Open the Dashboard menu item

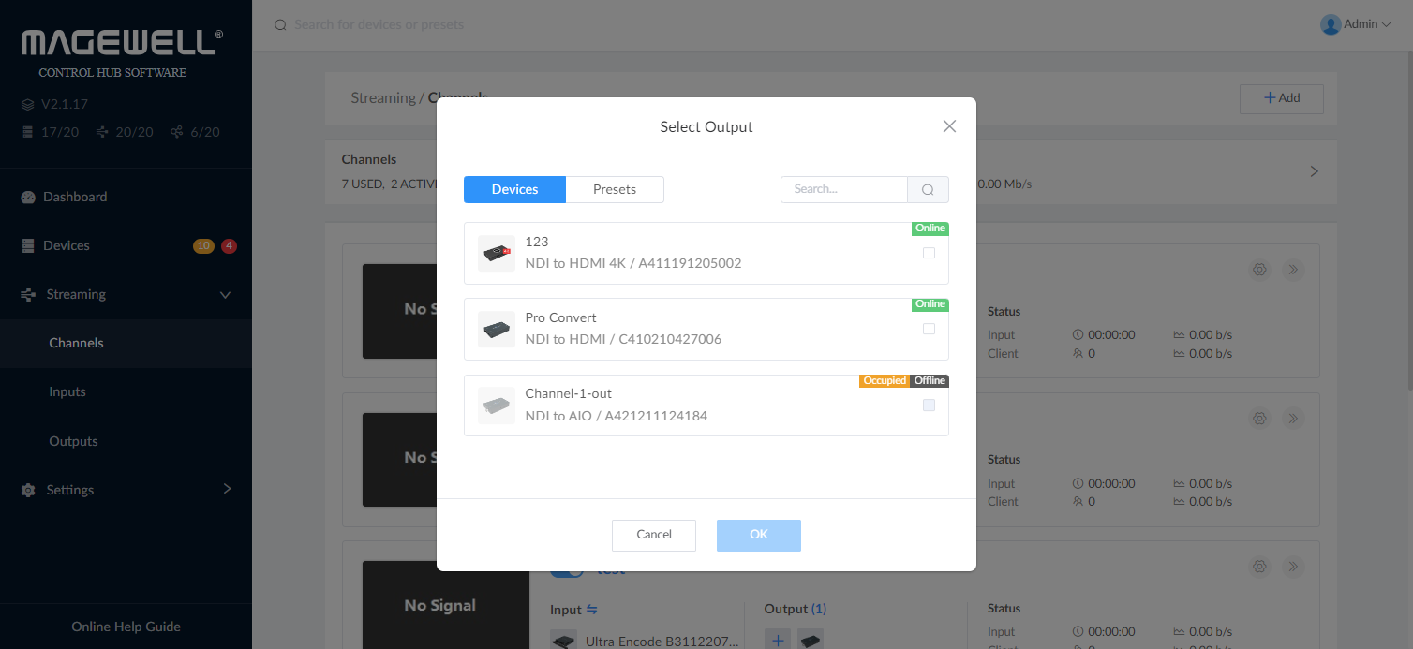(x=75, y=197)
